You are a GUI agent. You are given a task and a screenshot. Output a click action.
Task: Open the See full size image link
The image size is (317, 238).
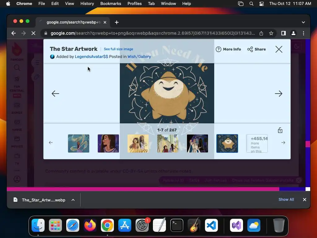[119, 49]
